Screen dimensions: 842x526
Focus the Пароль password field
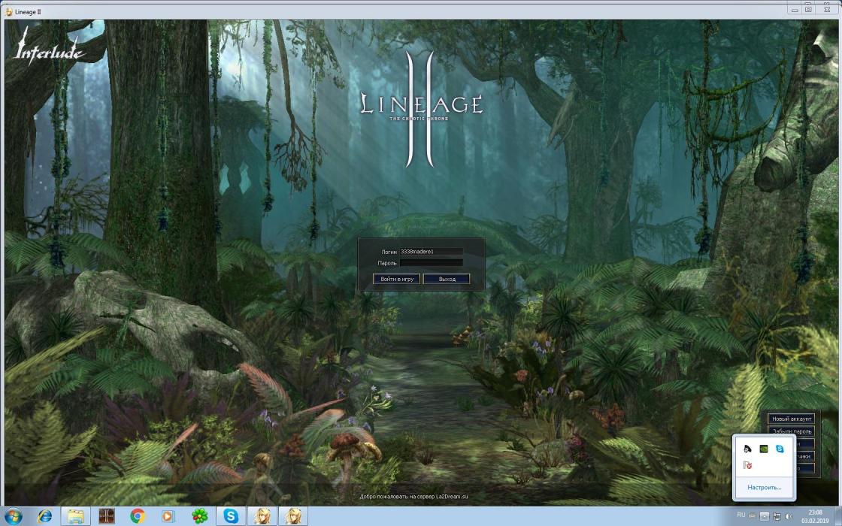tap(431, 263)
